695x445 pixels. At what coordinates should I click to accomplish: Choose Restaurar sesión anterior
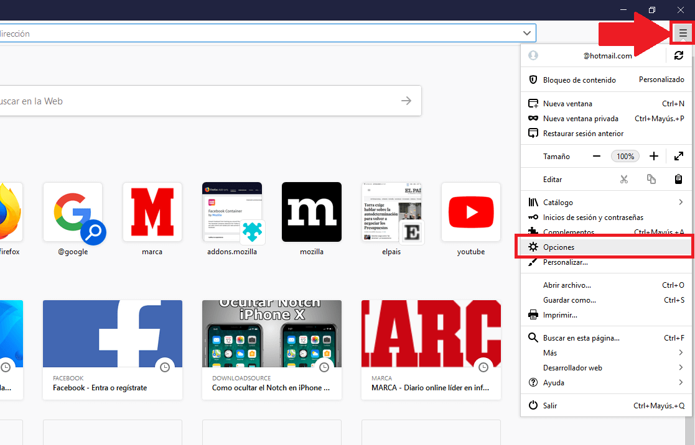[x=606, y=133]
